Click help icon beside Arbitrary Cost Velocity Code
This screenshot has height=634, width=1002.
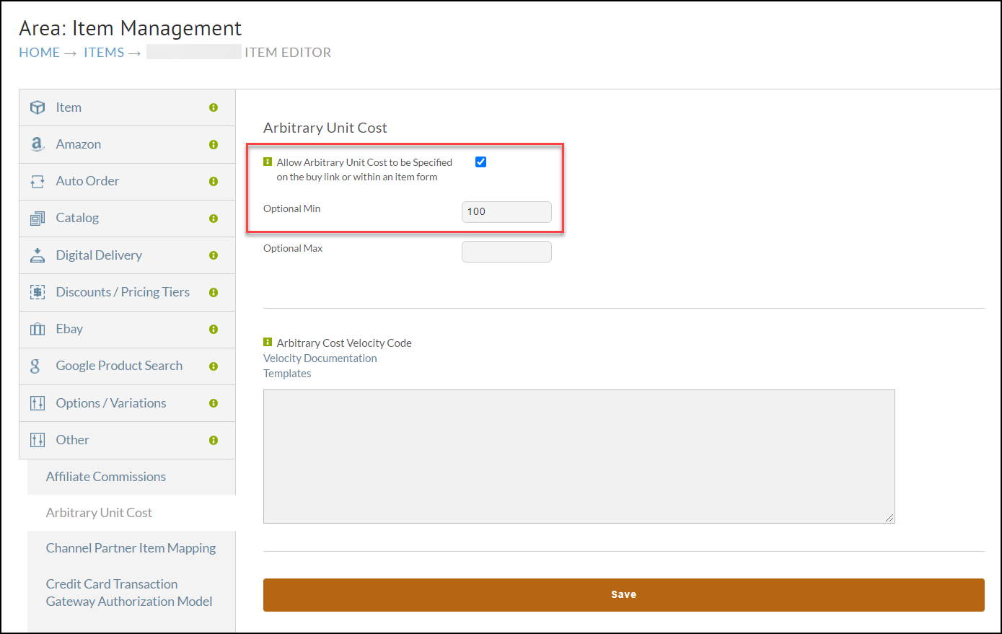(268, 343)
